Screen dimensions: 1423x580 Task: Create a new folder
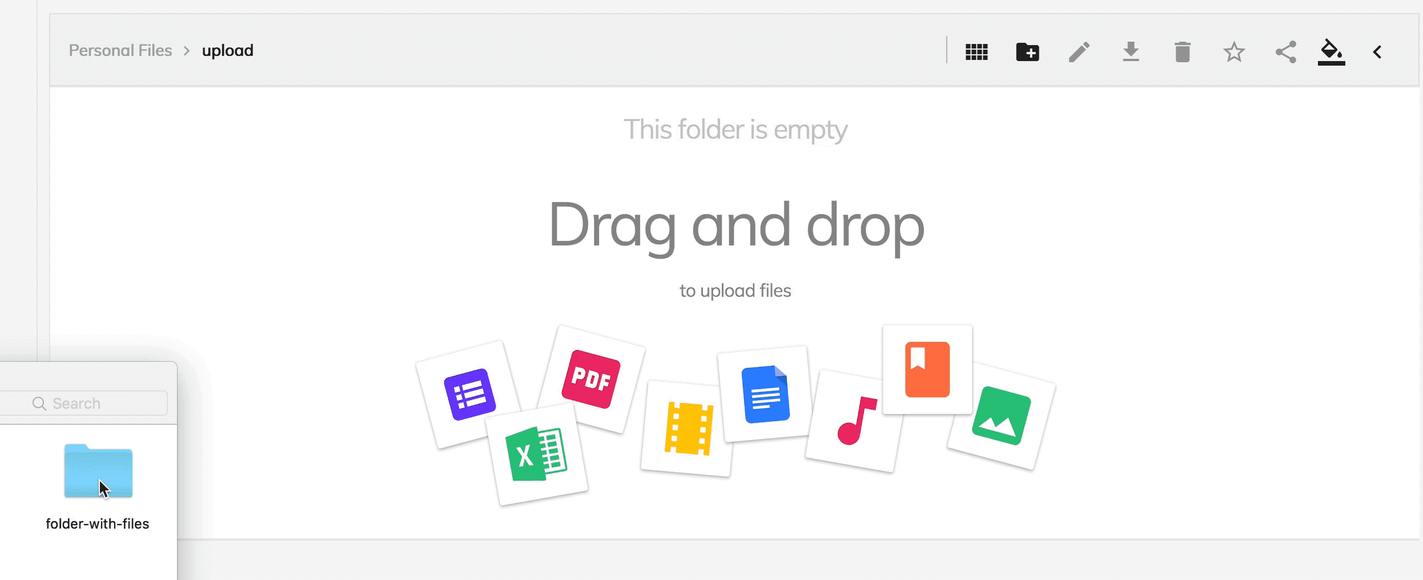coord(1028,52)
